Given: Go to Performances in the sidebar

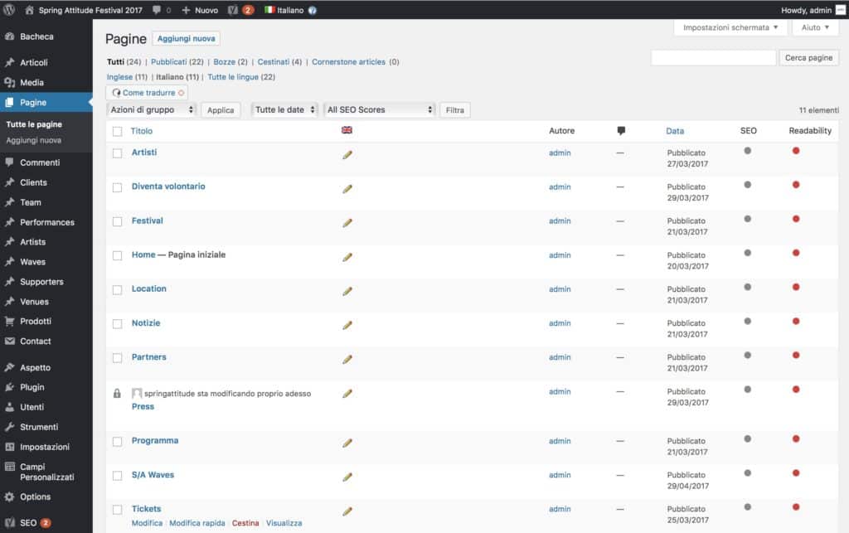Looking at the screenshot, I should coord(46,222).
